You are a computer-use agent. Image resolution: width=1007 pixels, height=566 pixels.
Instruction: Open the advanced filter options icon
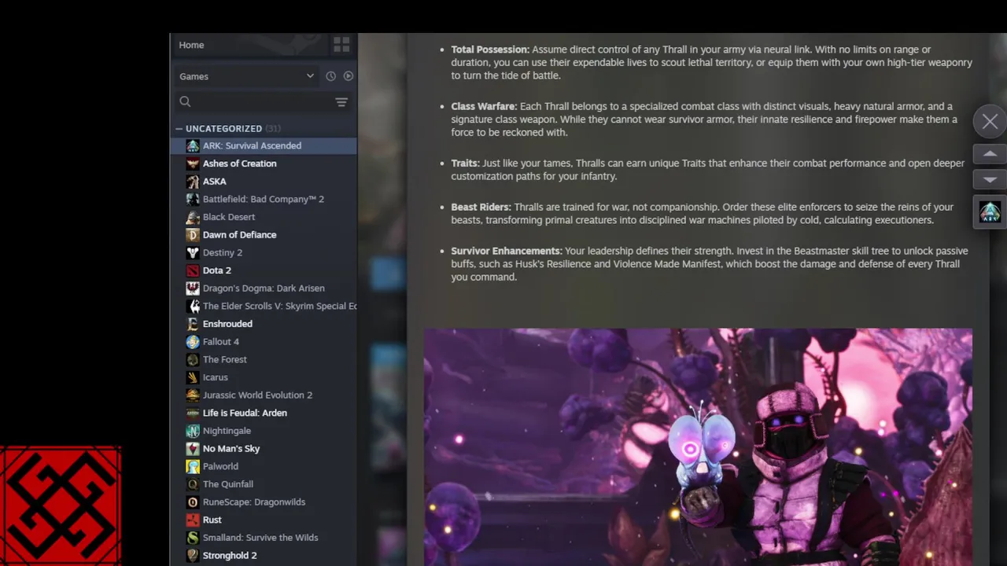tap(341, 102)
